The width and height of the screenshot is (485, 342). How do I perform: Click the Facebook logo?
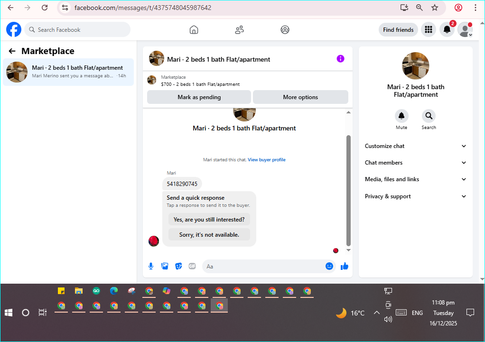[x=14, y=30]
